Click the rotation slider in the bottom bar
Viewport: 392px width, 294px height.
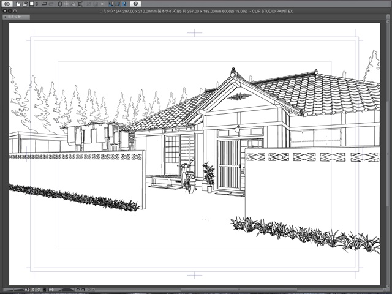[x=66, y=290]
